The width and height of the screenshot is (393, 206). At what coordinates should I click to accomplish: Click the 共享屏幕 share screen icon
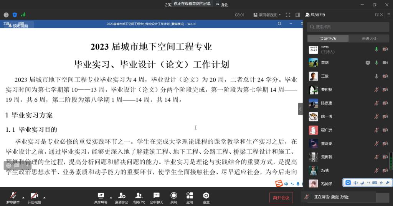click(x=101, y=196)
